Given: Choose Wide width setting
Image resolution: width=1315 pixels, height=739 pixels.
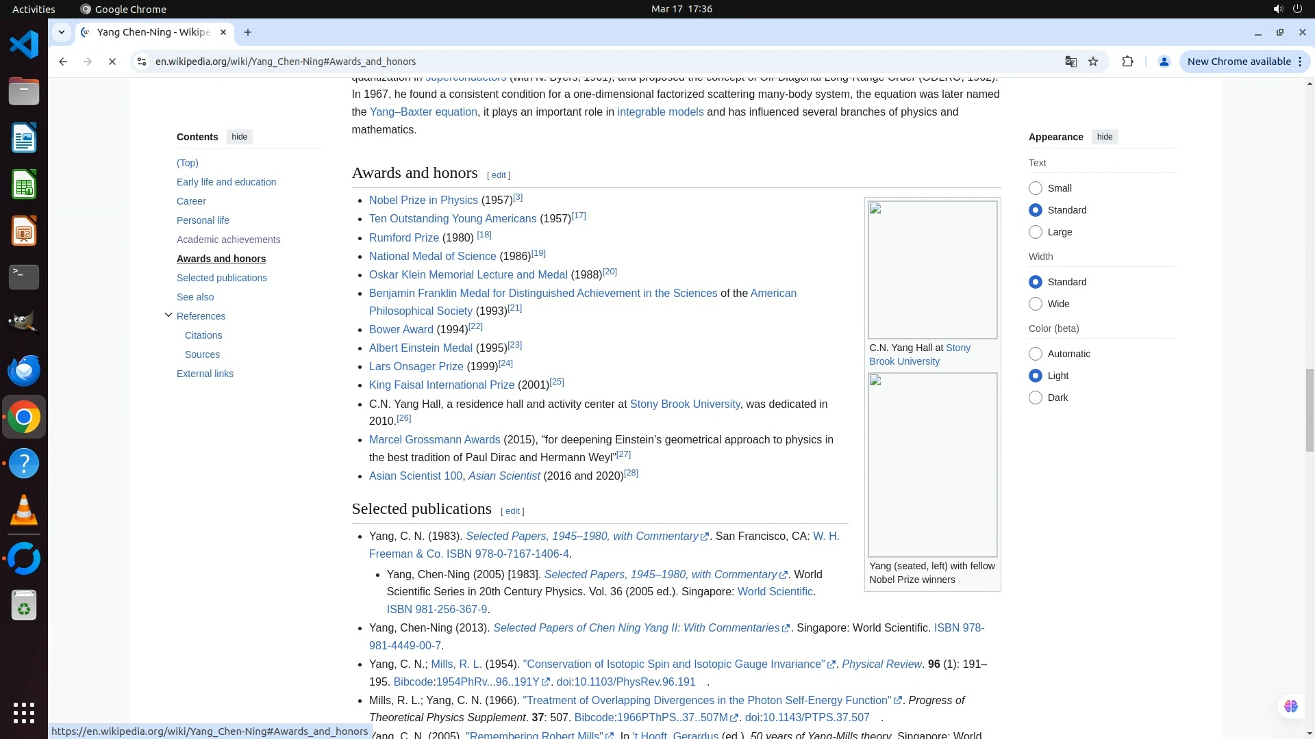Looking at the screenshot, I should [x=1036, y=304].
